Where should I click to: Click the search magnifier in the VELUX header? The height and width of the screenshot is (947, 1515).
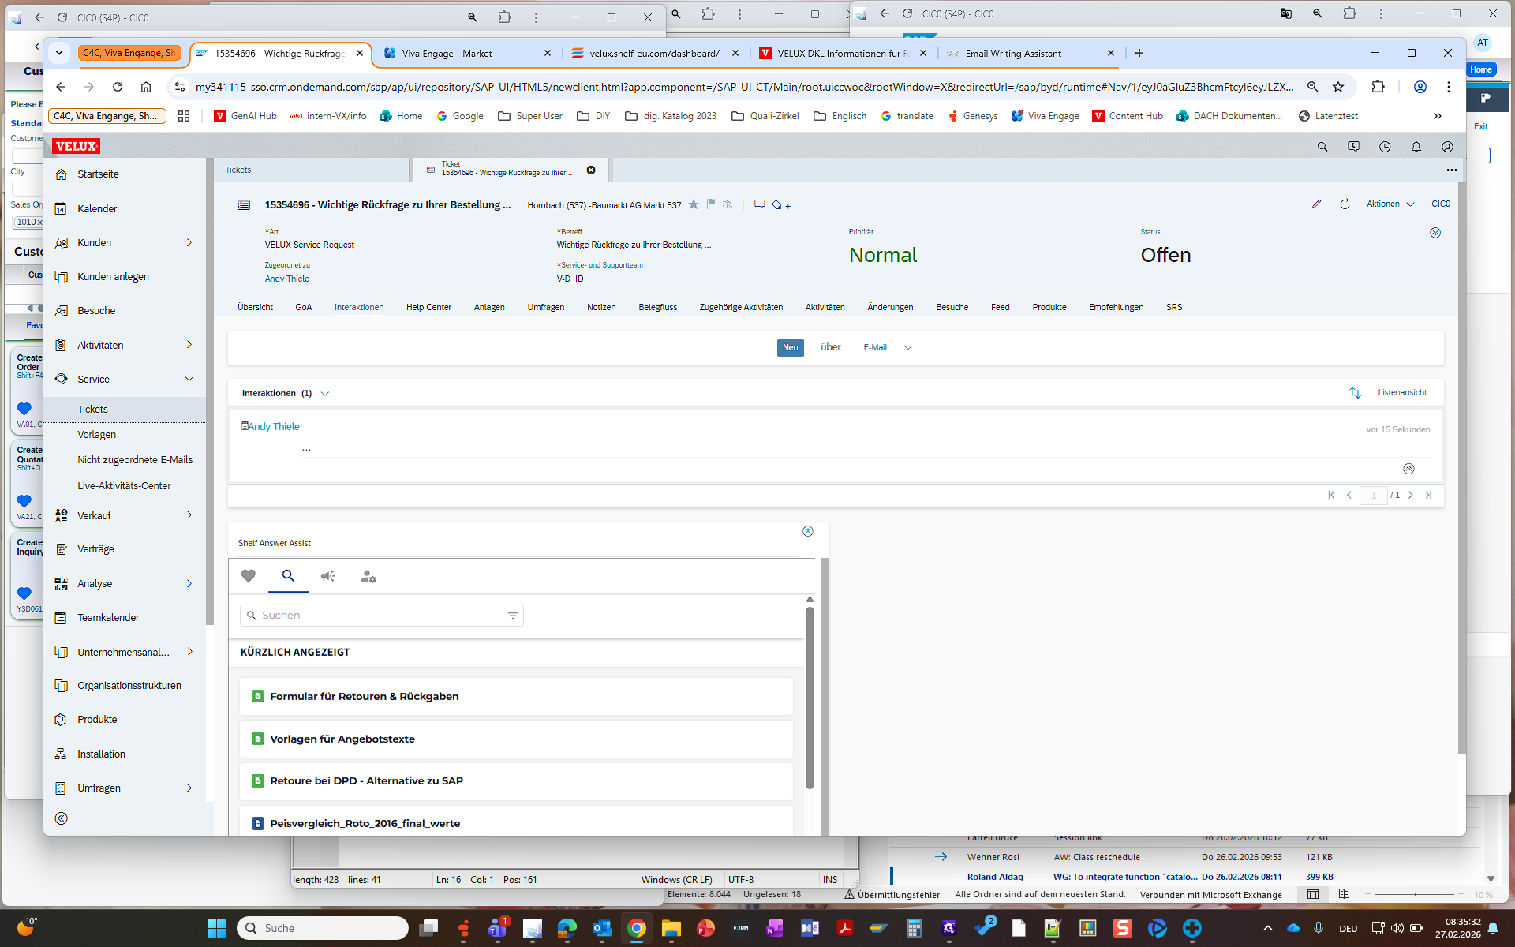coord(1322,147)
